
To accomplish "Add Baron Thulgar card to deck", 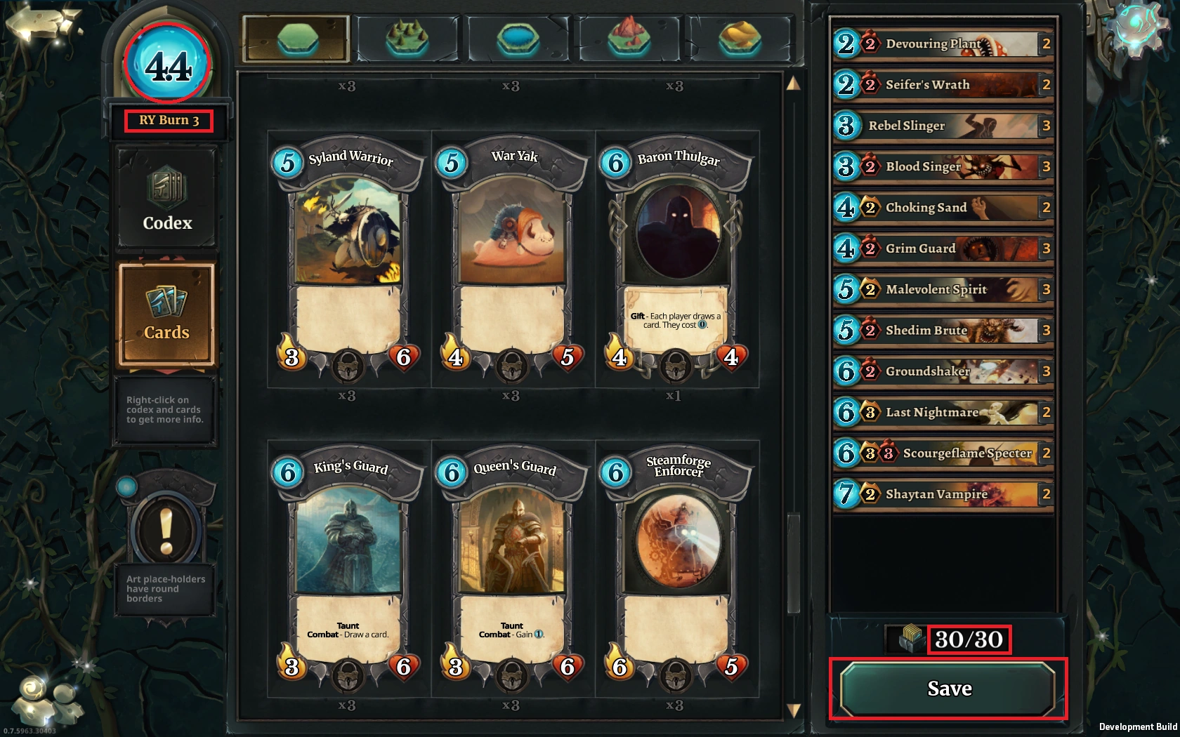I will [x=677, y=260].
